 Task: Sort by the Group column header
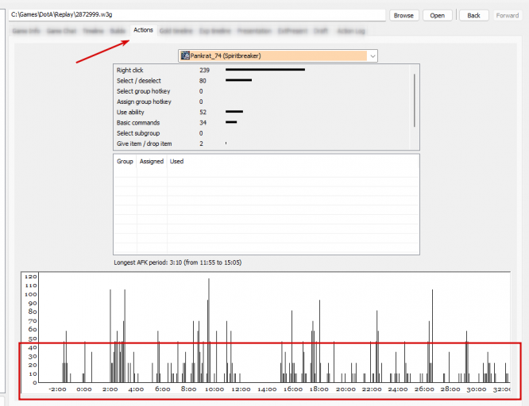pyautogui.click(x=125, y=162)
